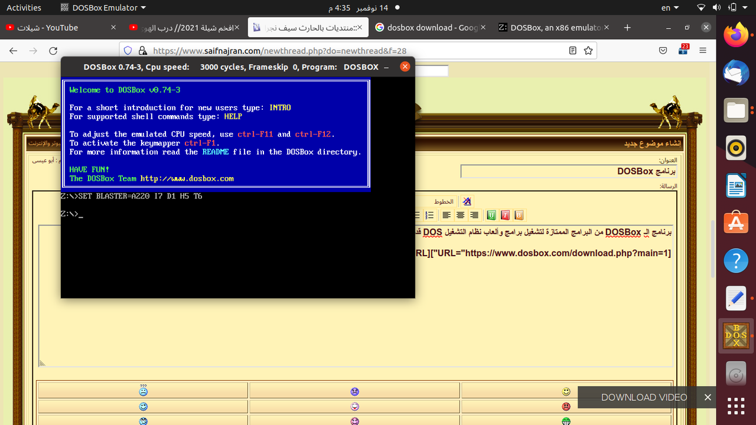Open Firefox hamburger application menu

703,51
